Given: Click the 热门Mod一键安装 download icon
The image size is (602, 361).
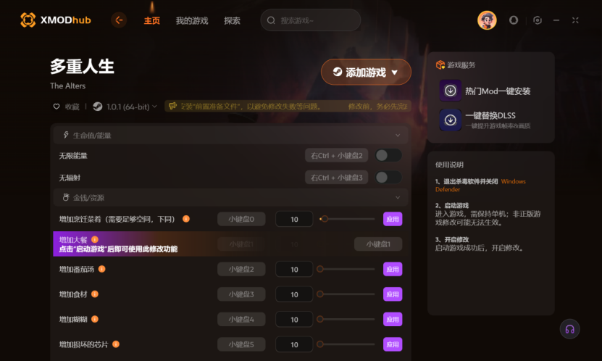Looking at the screenshot, I should (451, 91).
